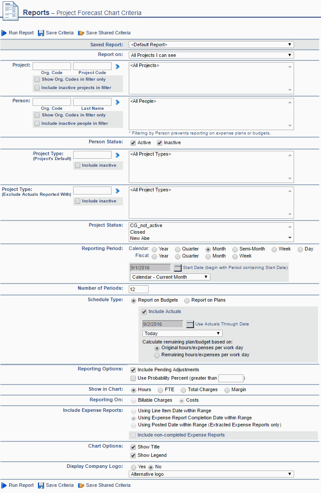This screenshot has height=493, width=321.
Task: Click the top Run Report play icon
Action: tap(4, 33)
